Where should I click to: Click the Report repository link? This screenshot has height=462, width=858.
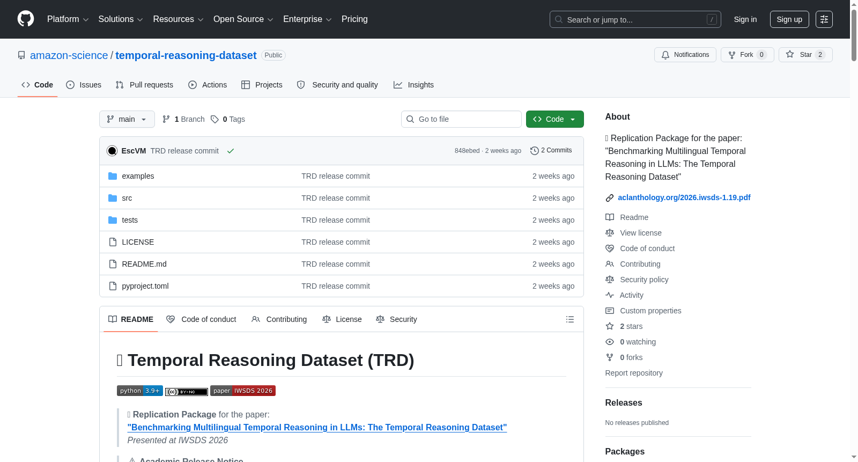pos(634,373)
